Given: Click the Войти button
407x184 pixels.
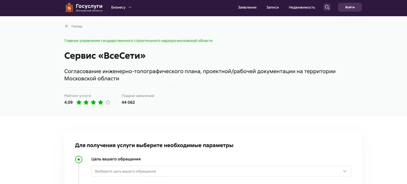Looking at the screenshot, I should [350, 7].
